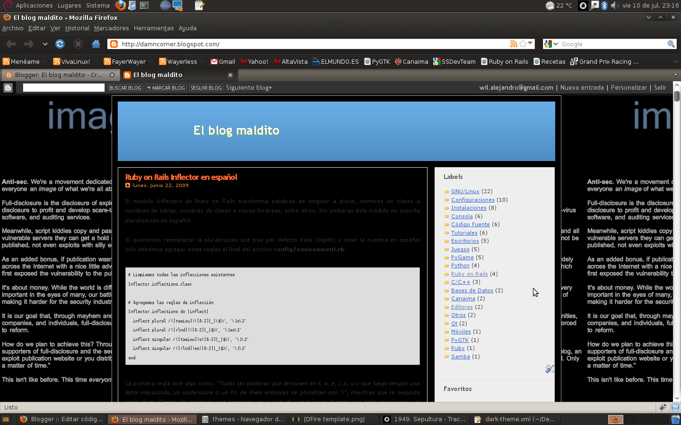681x425 pixels.
Task: Click the search magnifier icon in Google box
Action: pyautogui.click(x=671, y=44)
